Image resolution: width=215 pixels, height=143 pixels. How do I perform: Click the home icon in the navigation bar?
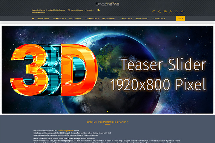(33, 18)
